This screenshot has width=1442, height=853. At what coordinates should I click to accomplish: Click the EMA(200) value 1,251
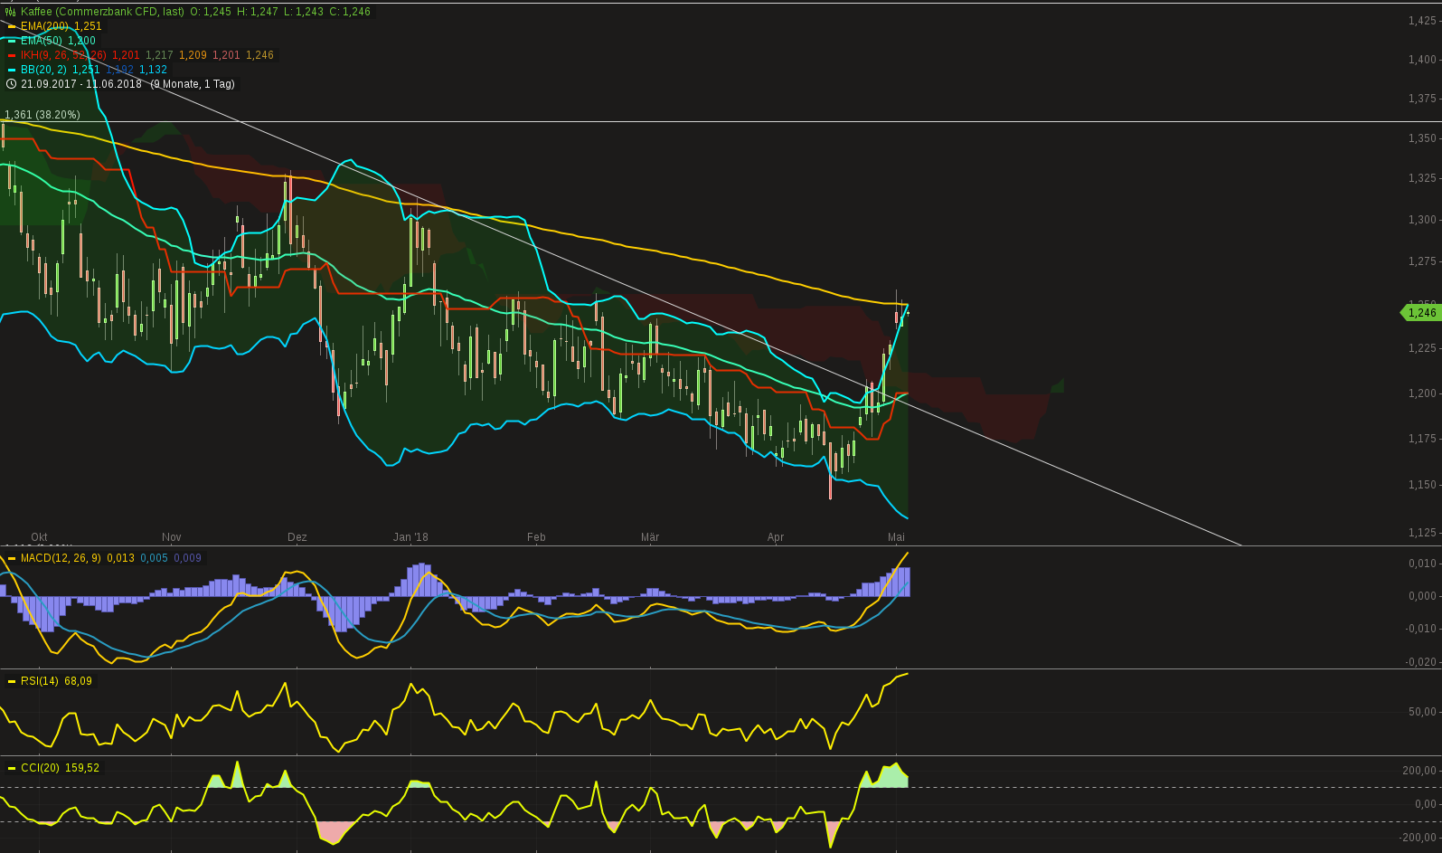click(x=88, y=26)
